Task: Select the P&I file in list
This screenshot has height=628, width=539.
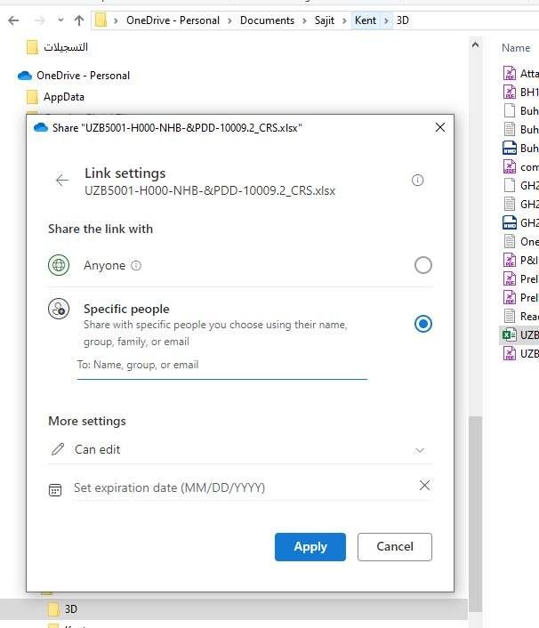Action: [520, 261]
